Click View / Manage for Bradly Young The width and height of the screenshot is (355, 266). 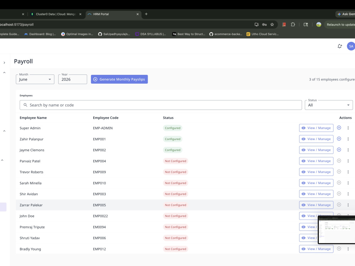click(x=316, y=249)
